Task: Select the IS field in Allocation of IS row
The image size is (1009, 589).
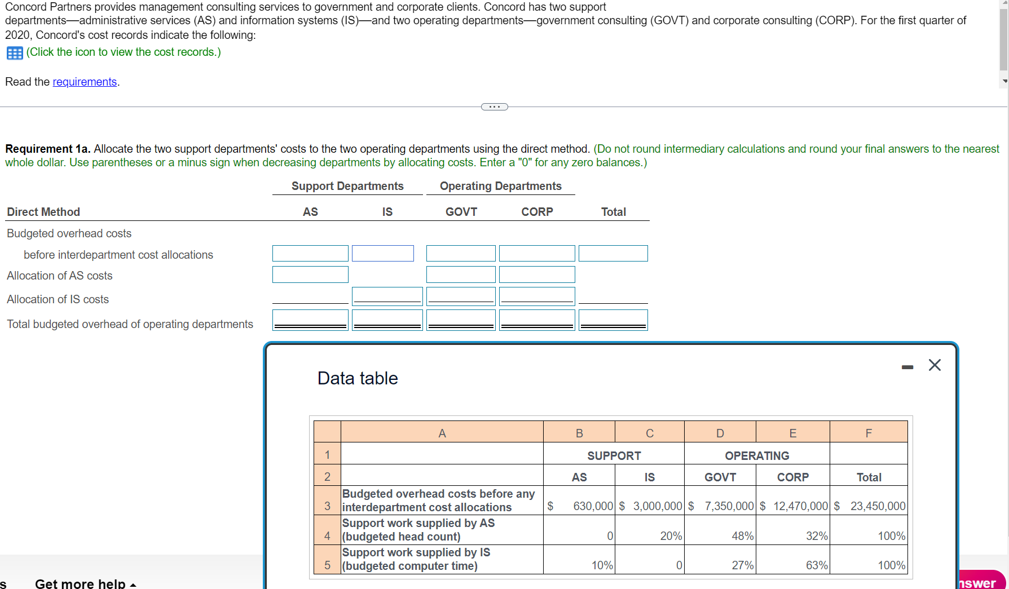Action: pyautogui.click(x=387, y=295)
